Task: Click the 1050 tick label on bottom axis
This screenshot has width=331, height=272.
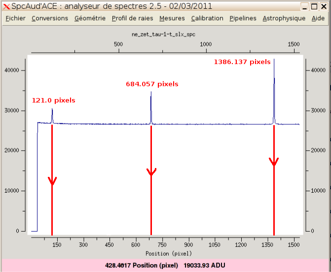Action: tap(215, 245)
